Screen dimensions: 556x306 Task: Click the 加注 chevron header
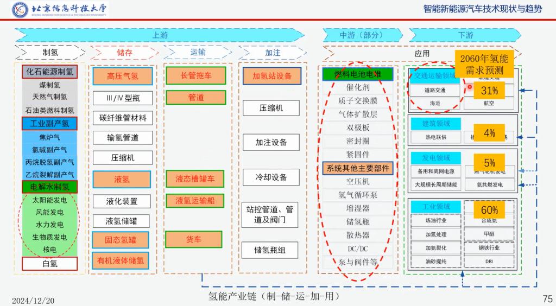click(x=273, y=53)
